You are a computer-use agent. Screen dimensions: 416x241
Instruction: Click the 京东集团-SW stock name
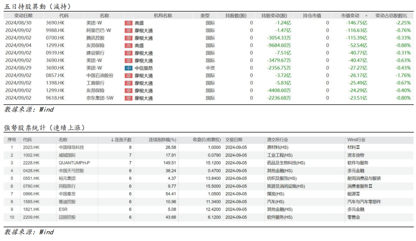(100, 98)
